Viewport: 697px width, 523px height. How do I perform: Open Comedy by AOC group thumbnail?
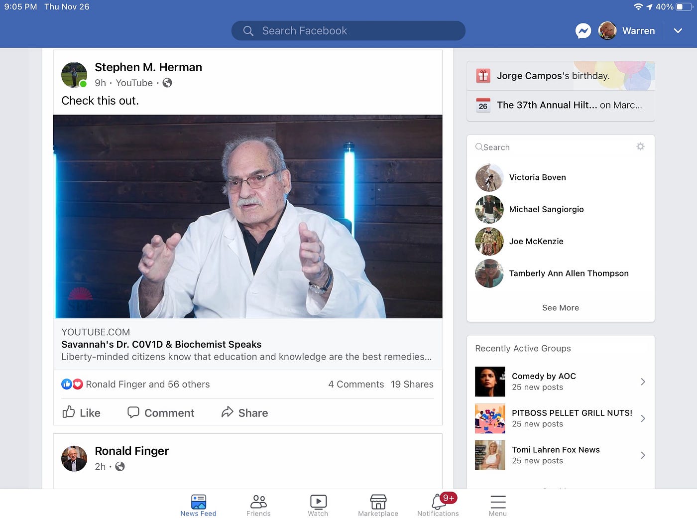coord(490,382)
